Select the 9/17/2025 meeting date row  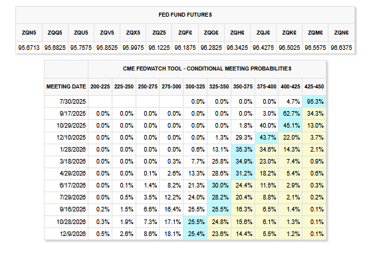point(185,114)
